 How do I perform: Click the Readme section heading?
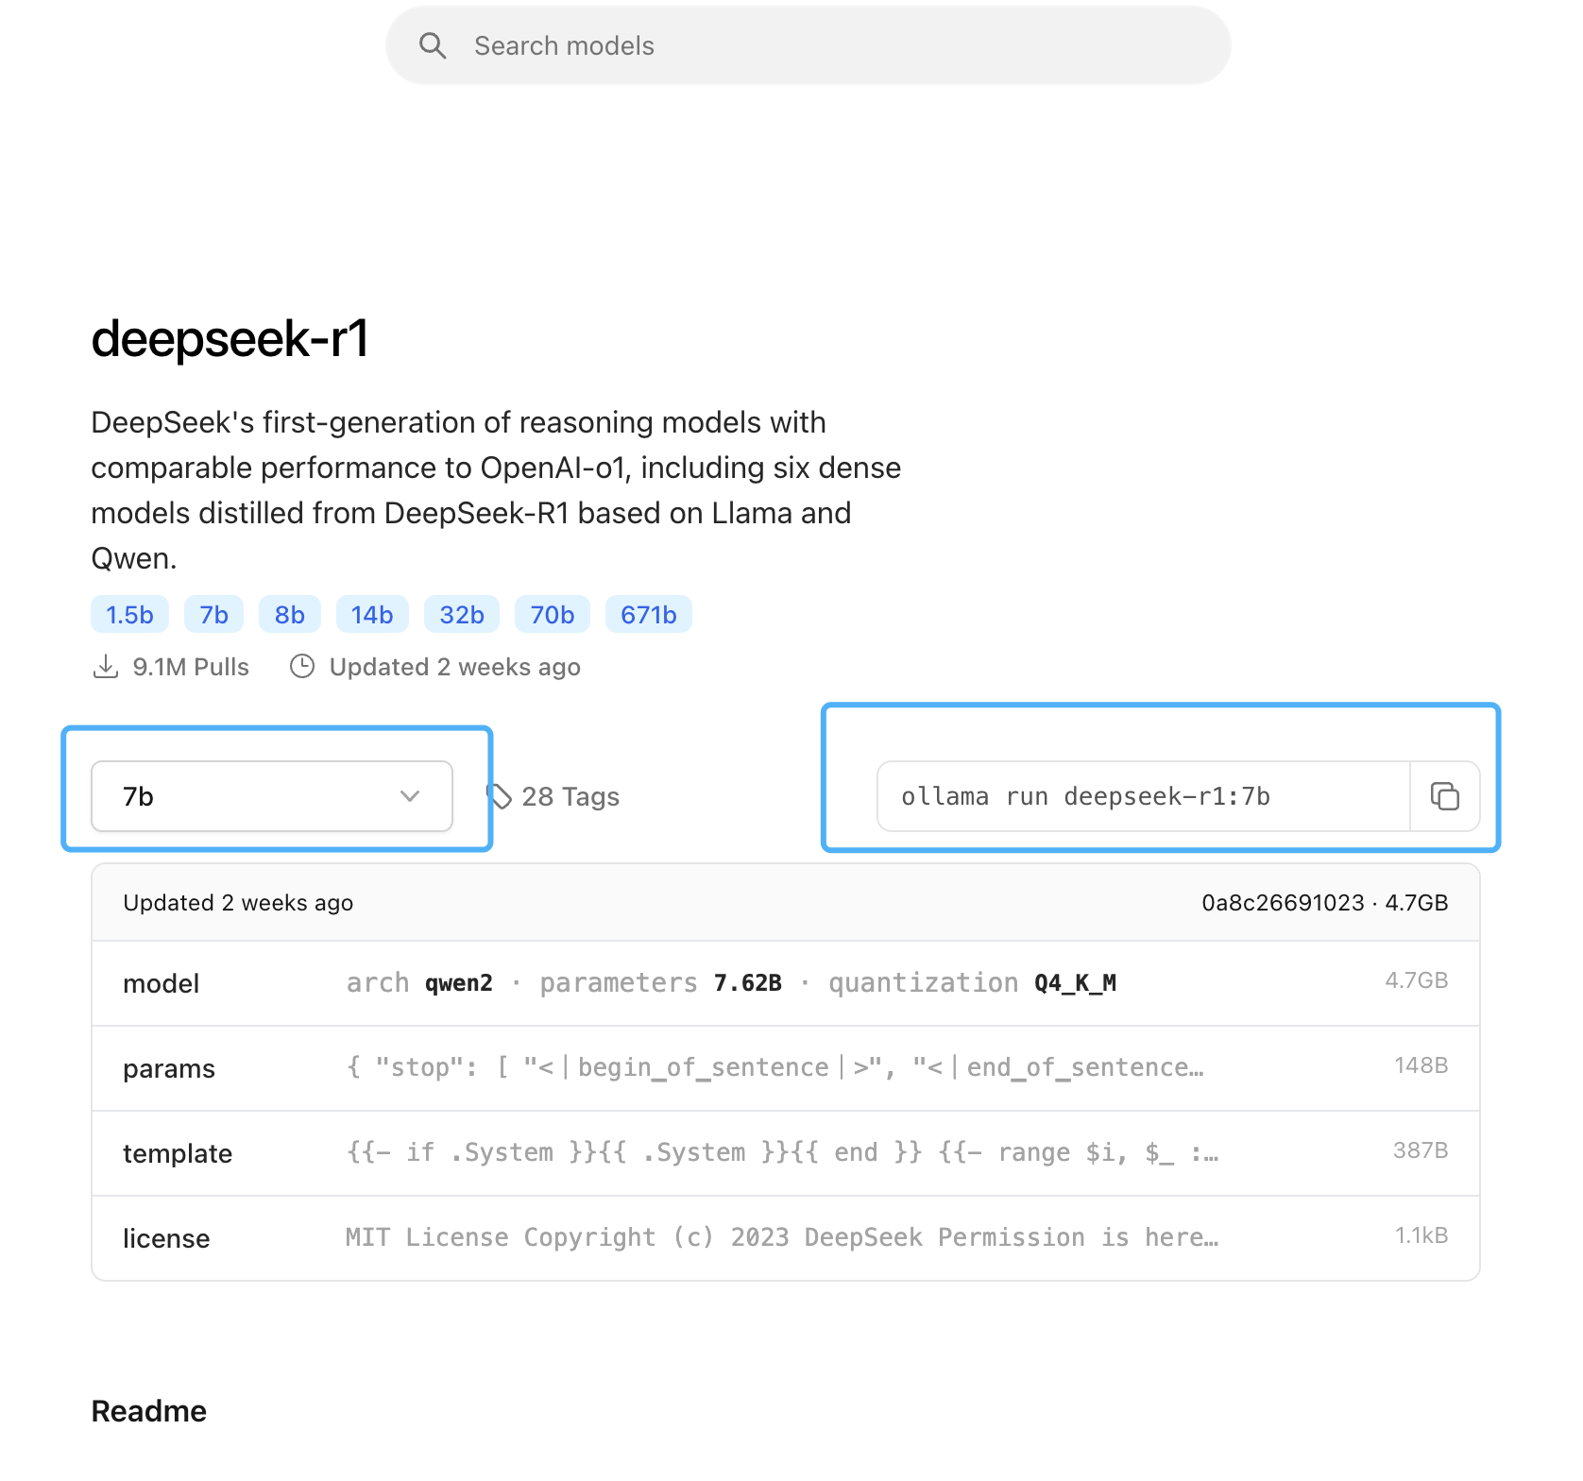click(148, 1410)
